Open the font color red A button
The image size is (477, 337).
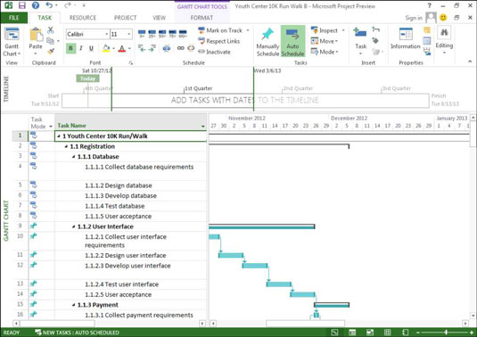pos(121,48)
